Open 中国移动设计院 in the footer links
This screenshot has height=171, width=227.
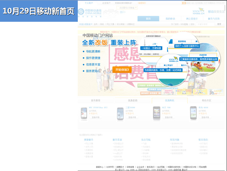[x=190, y=167]
